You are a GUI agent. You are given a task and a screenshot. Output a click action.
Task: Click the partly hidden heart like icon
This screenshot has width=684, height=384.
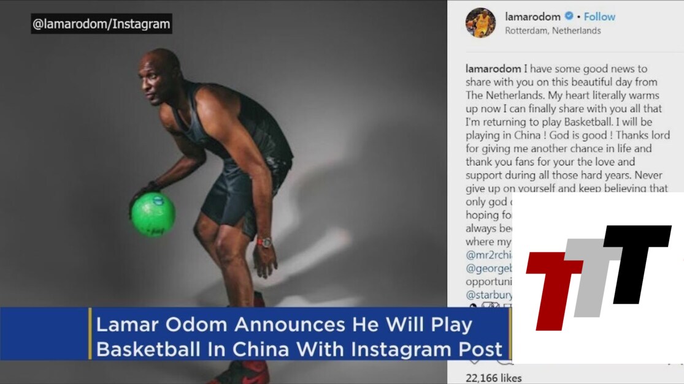click(474, 362)
